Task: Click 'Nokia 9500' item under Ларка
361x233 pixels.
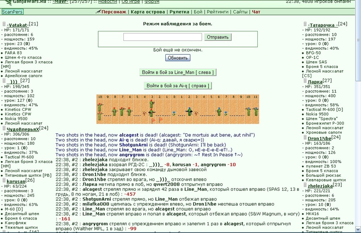Action: click(x=317, y=114)
